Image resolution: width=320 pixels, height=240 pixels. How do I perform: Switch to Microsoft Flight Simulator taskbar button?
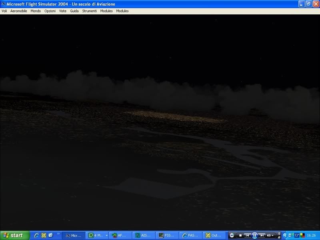point(73,236)
